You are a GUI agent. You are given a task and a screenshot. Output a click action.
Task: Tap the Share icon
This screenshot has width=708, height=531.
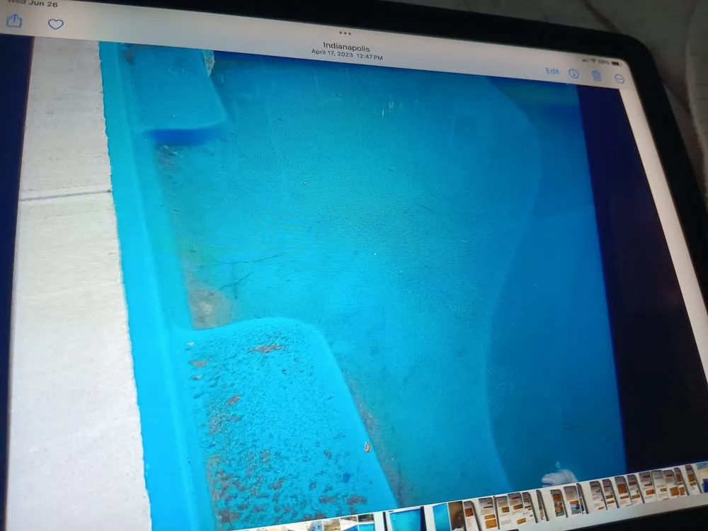[x=14, y=21]
